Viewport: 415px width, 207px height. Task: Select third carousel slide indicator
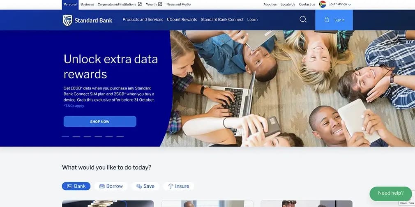point(88,137)
